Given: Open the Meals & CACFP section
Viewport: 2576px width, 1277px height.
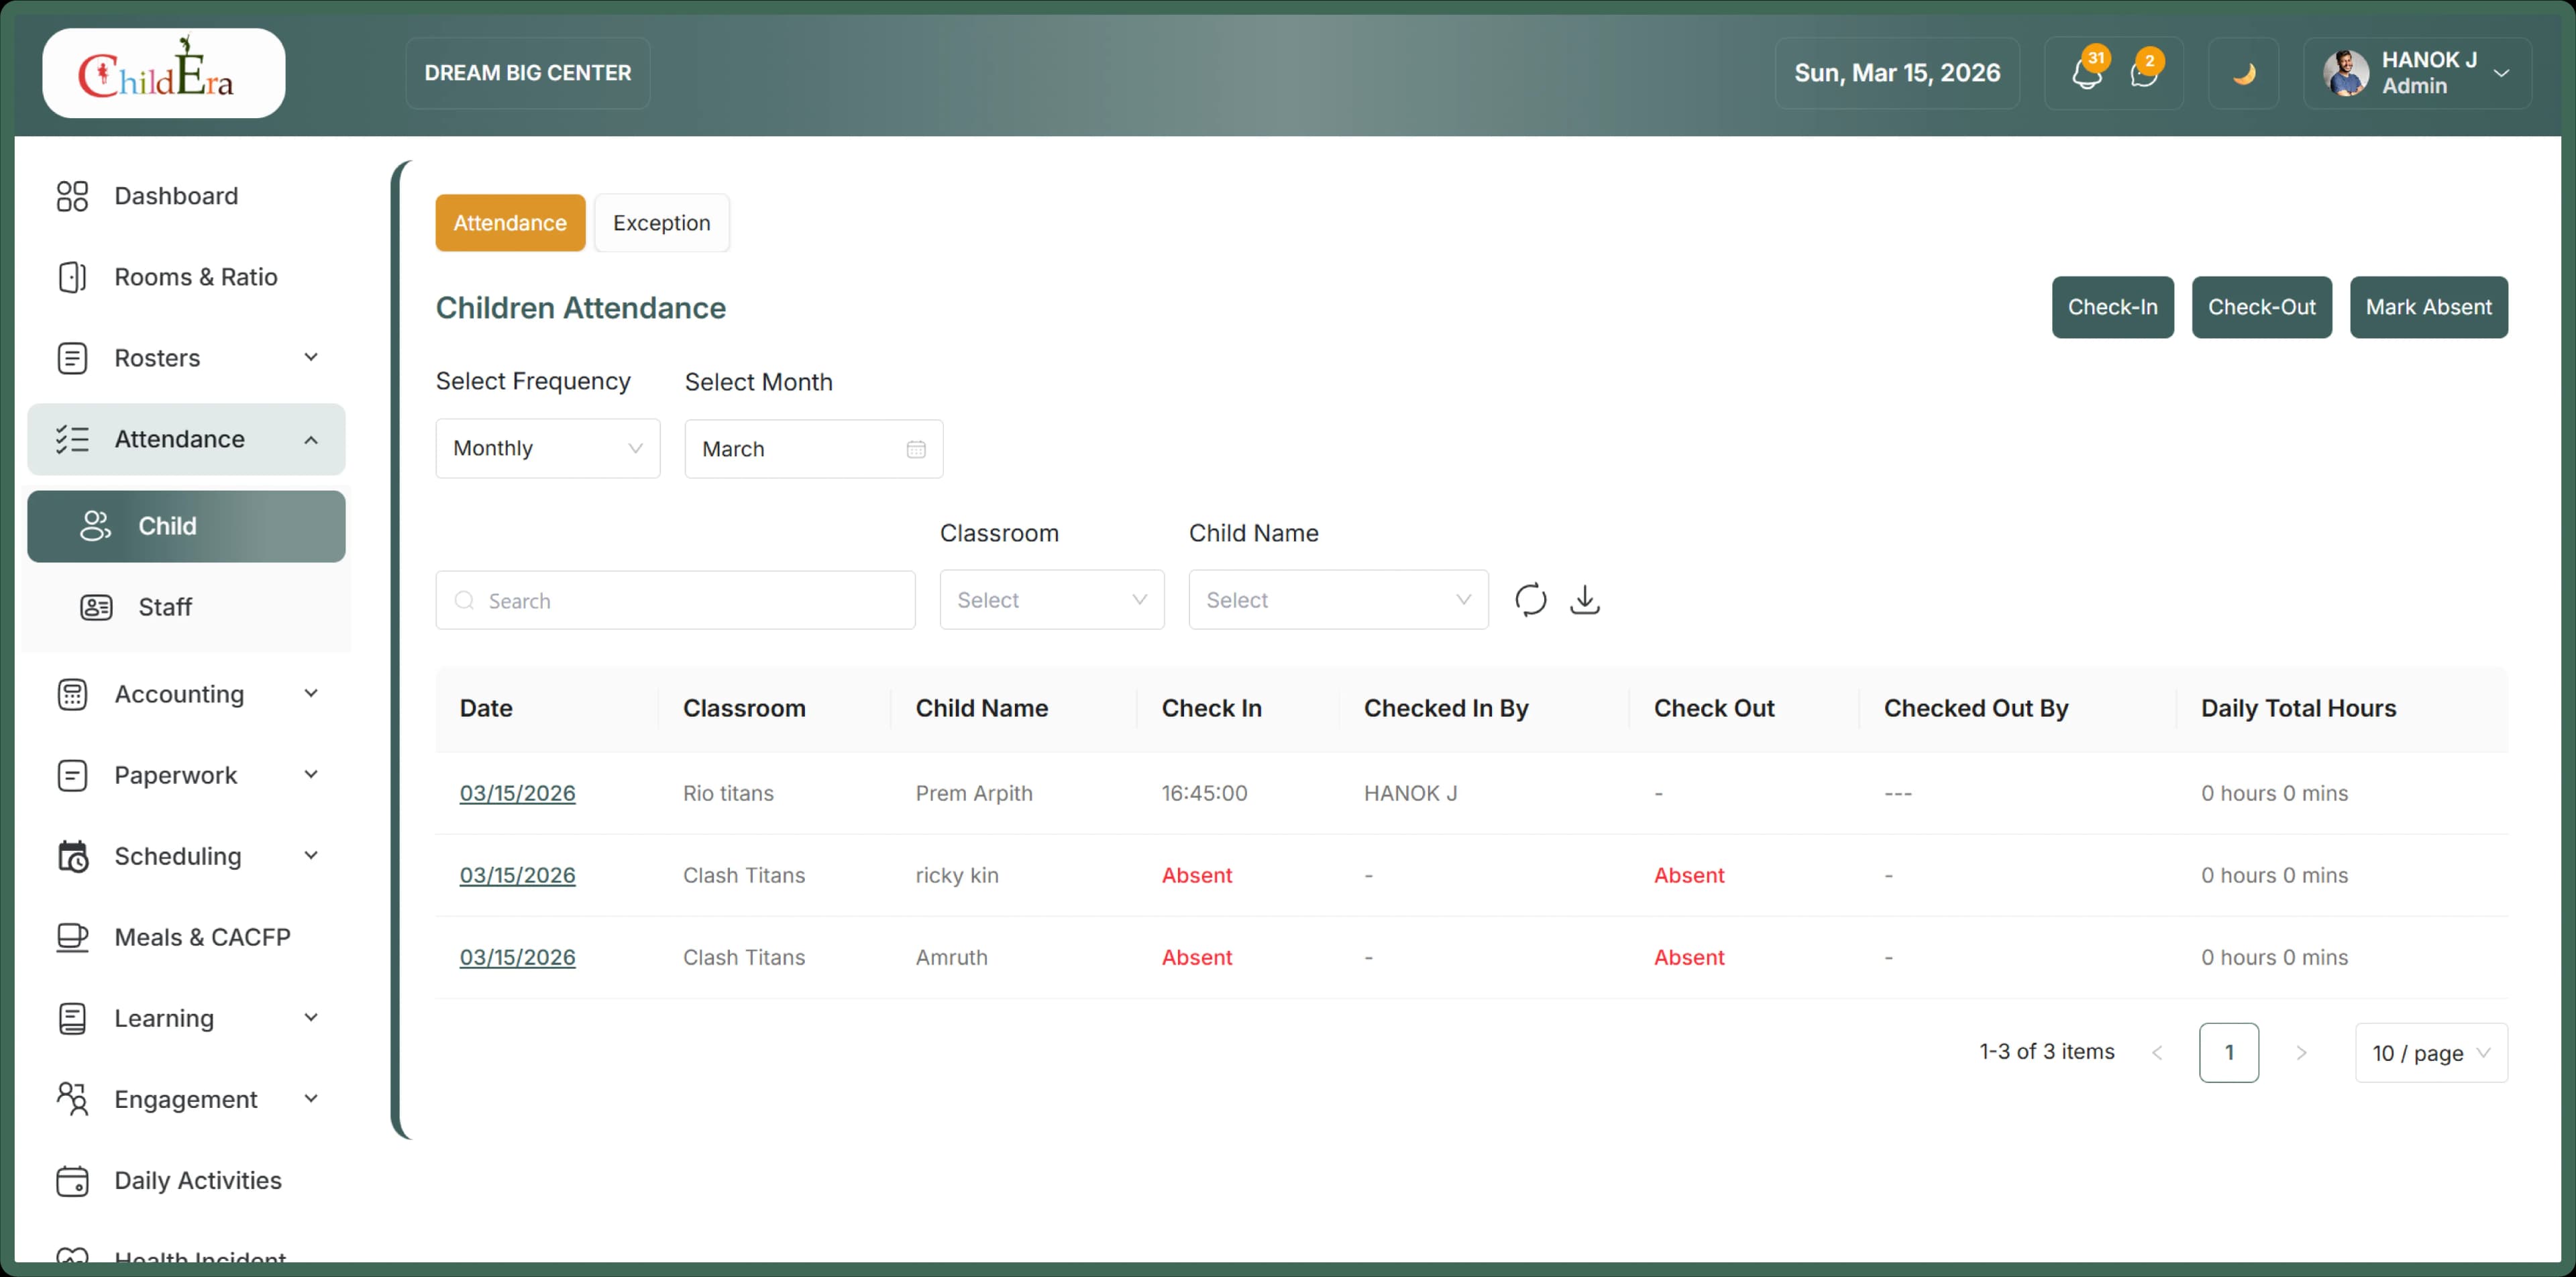Looking at the screenshot, I should click(203, 937).
